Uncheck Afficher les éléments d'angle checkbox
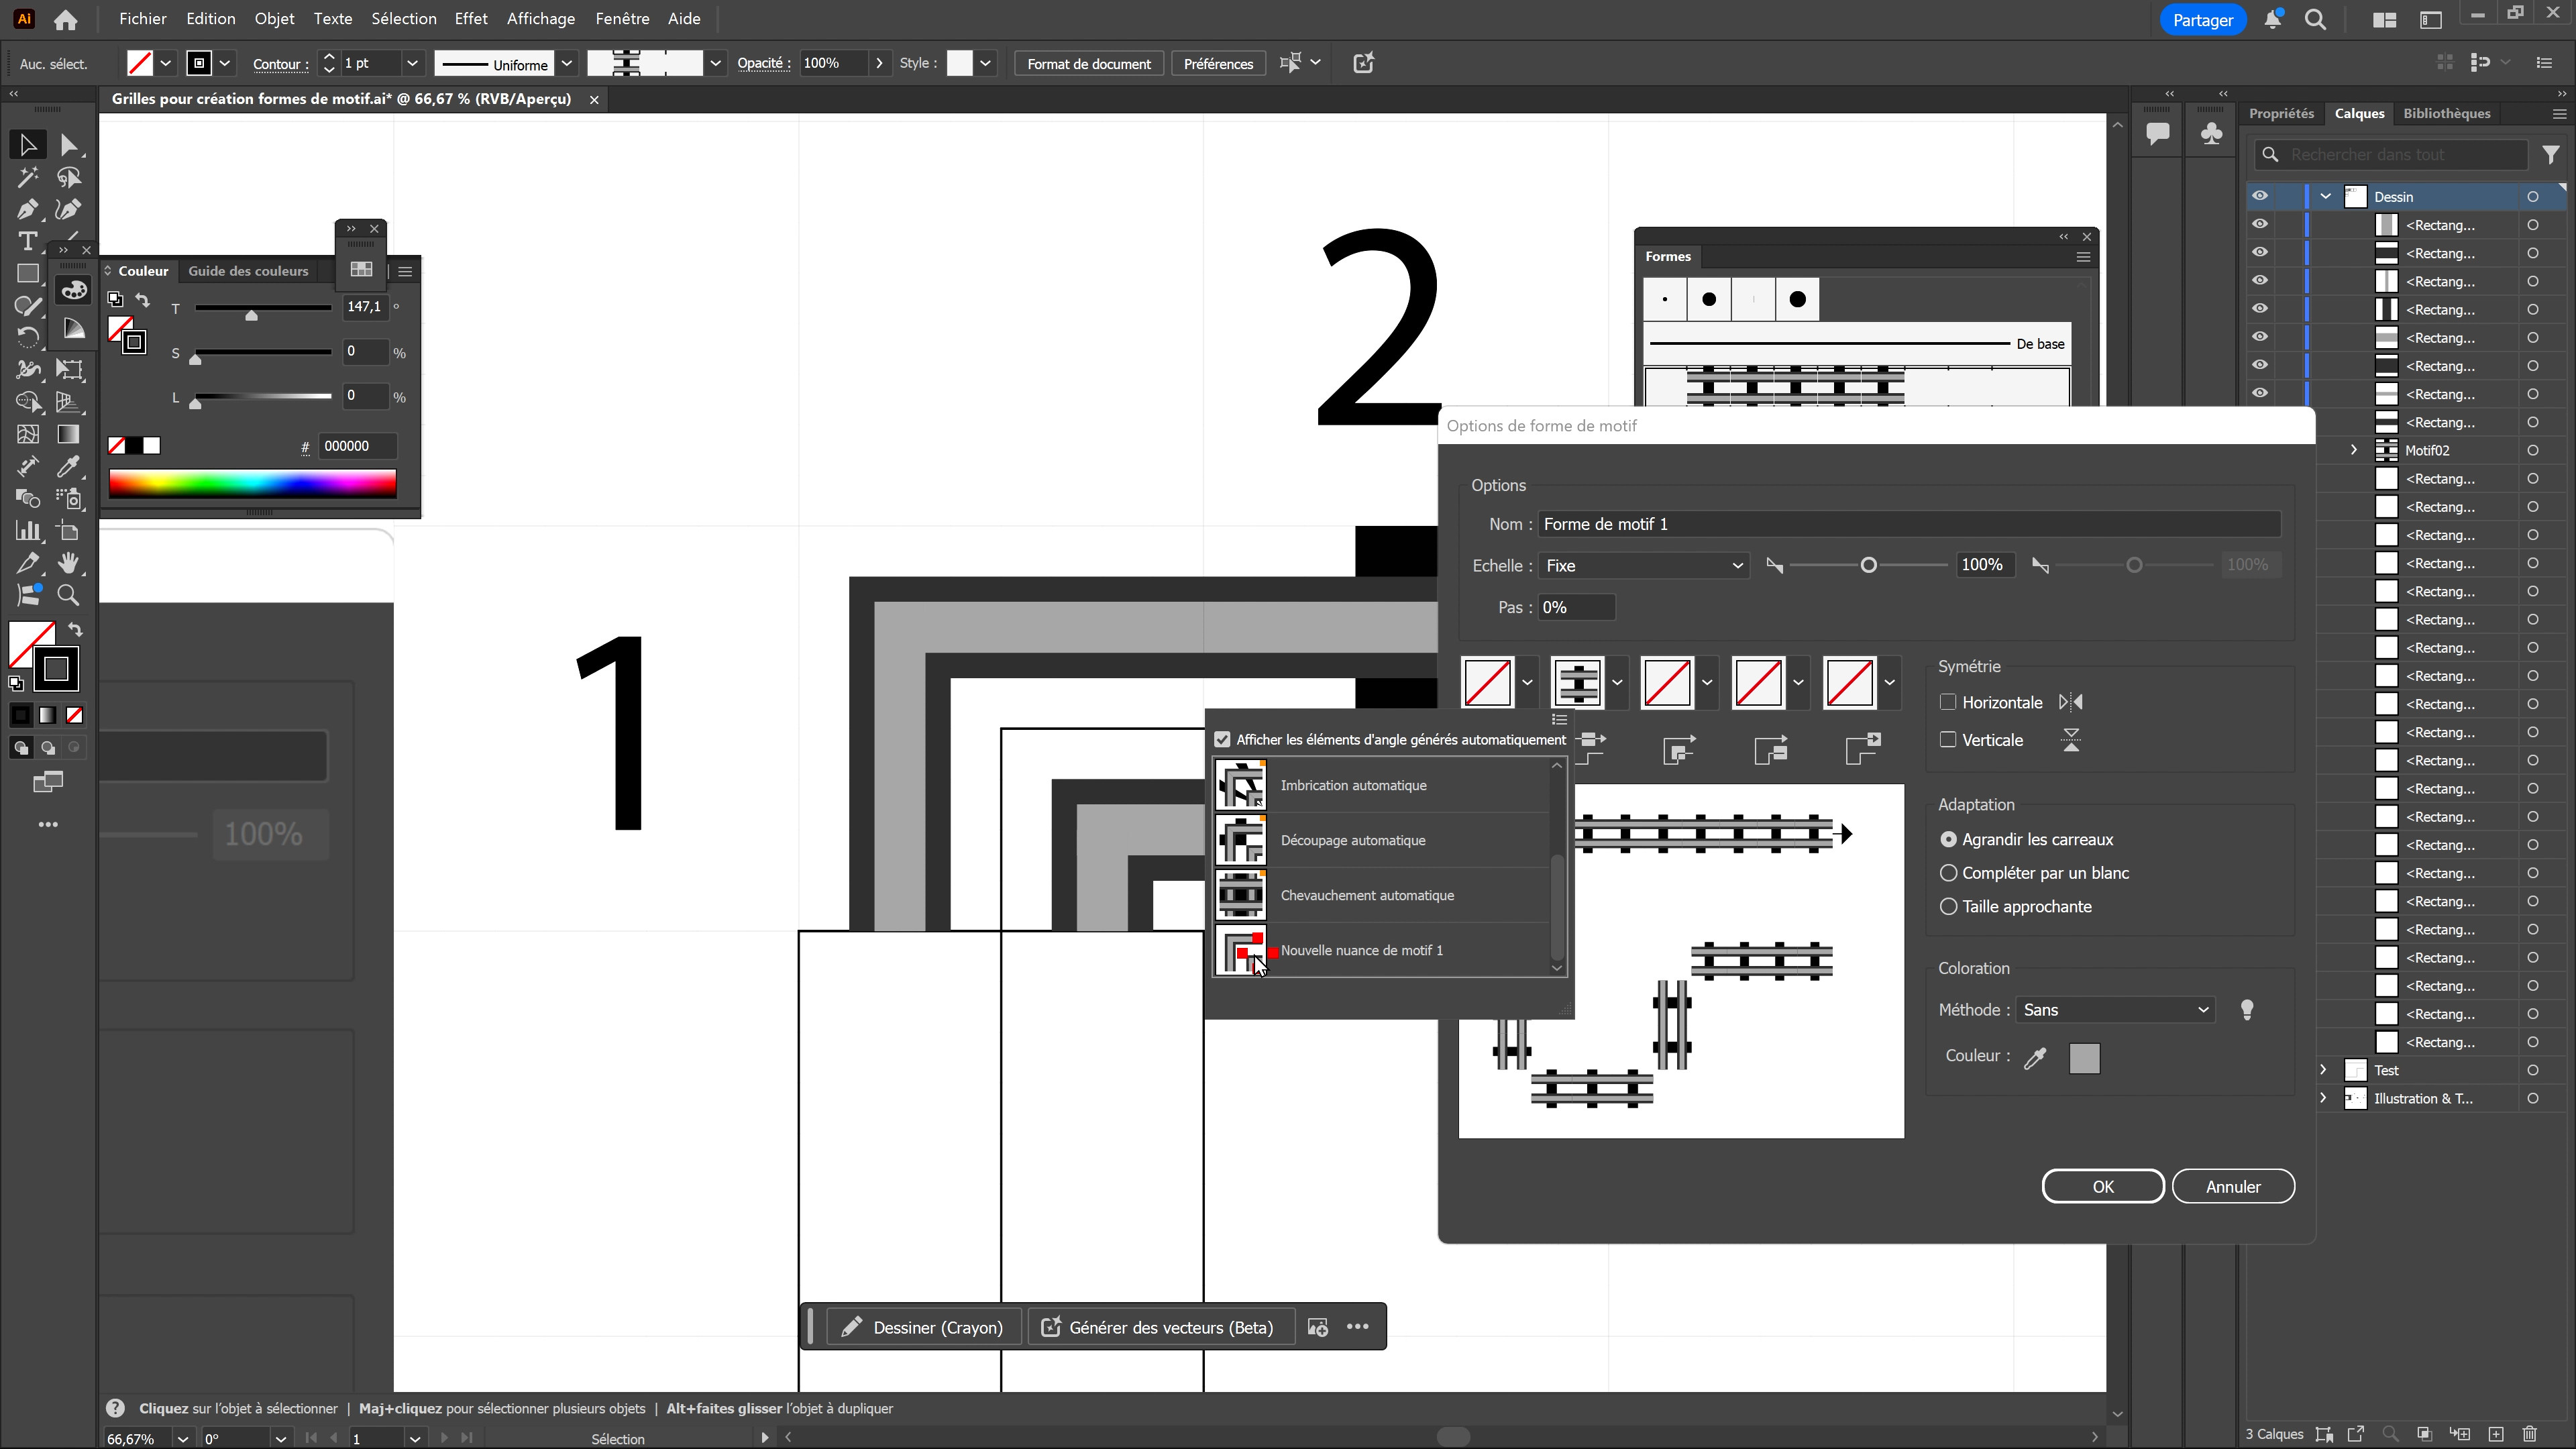The width and height of the screenshot is (2576, 1449). [1222, 740]
